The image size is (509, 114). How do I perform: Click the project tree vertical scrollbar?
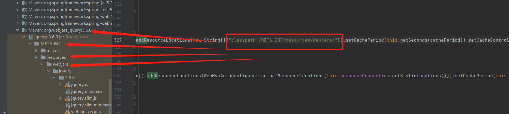click(x=110, y=95)
